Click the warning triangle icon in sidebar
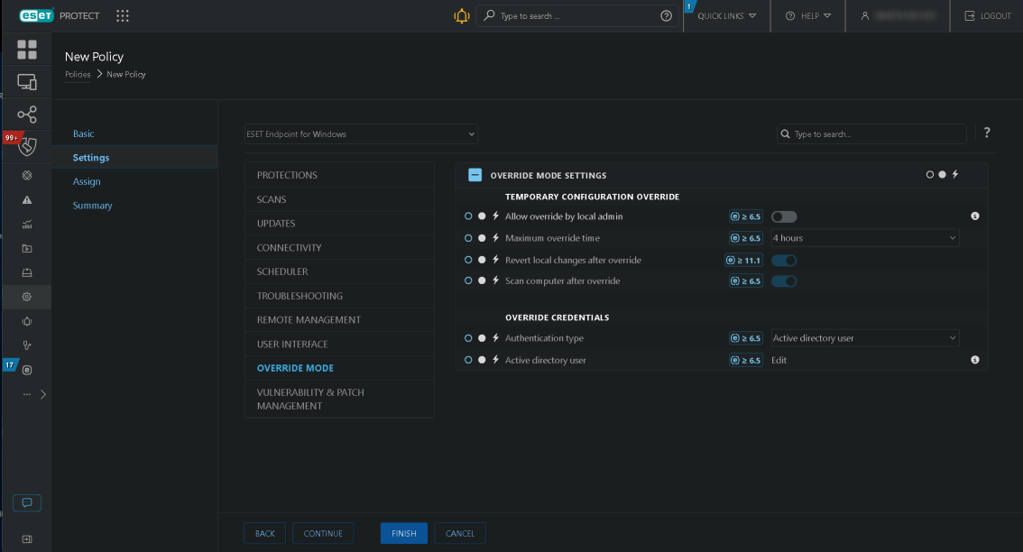This screenshot has height=552, width=1023. click(27, 199)
